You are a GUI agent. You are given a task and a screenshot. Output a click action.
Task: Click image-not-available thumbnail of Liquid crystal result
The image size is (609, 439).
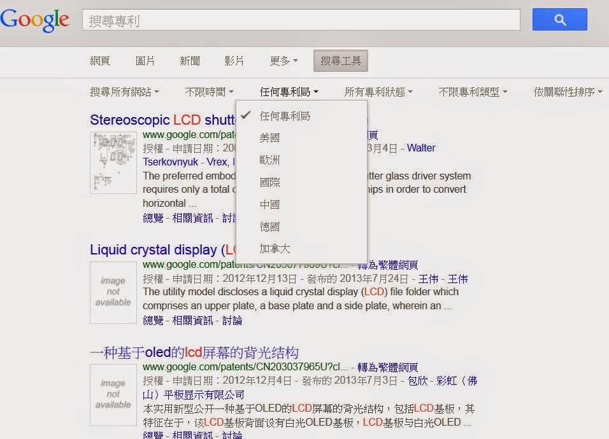click(113, 293)
